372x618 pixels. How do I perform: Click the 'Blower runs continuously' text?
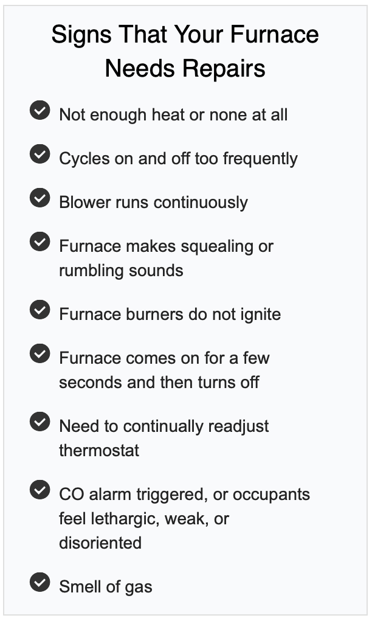pos(154,203)
